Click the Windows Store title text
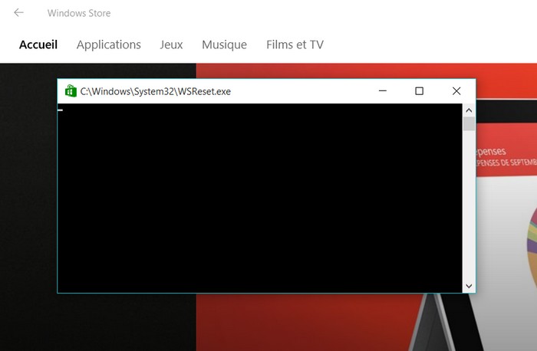Viewport: 537px width, 351px height. (79, 13)
